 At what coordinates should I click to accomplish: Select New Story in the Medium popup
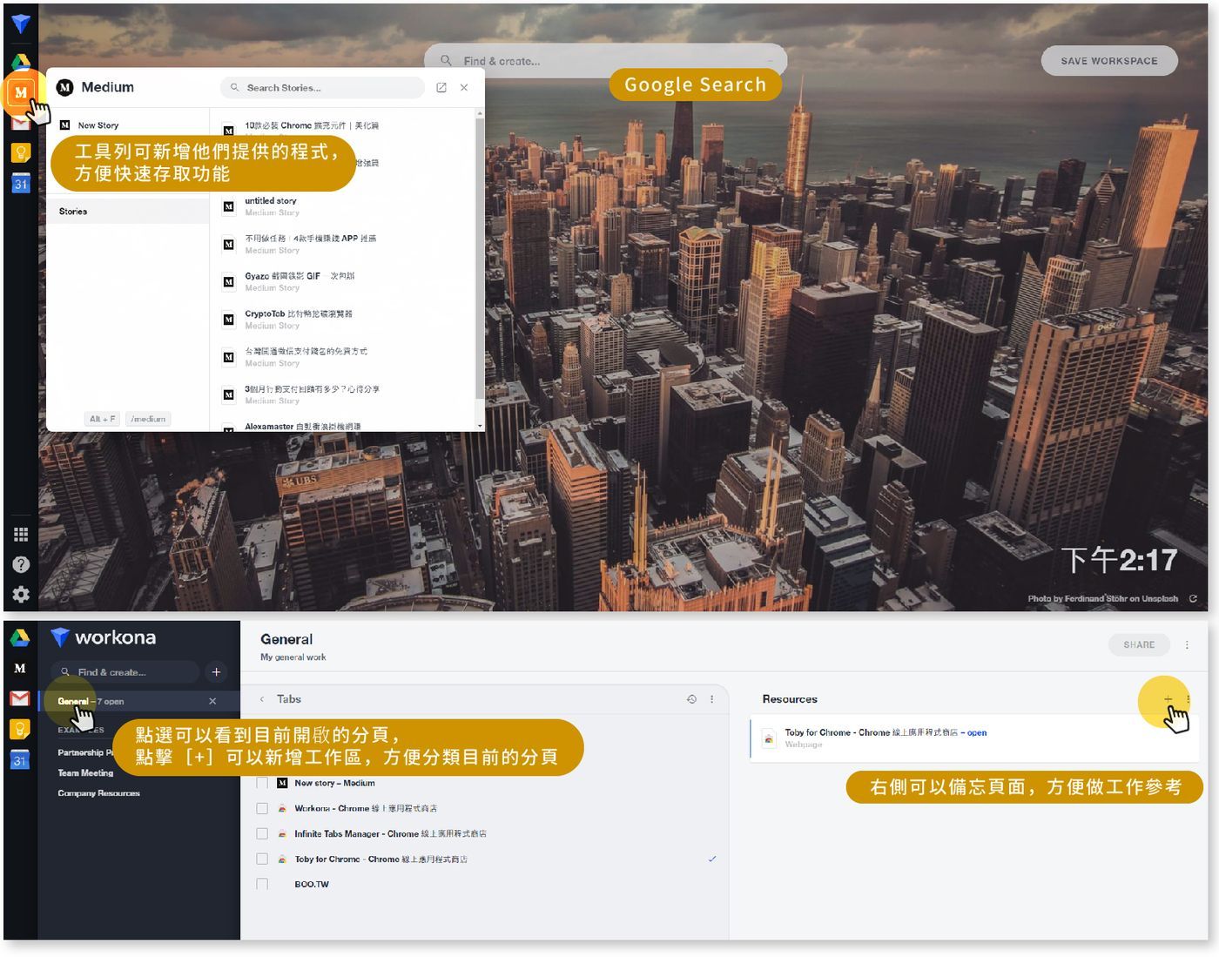pos(98,125)
